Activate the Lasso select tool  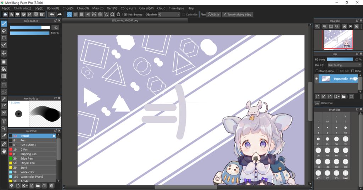(4, 92)
